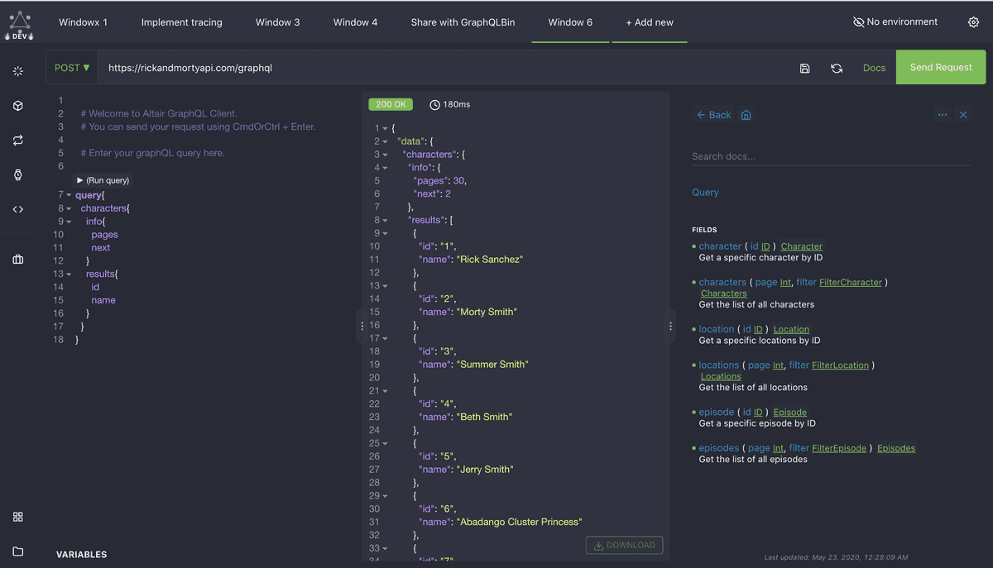
Task: Open the docs panel three-dot menu
Action: (943, 115)
